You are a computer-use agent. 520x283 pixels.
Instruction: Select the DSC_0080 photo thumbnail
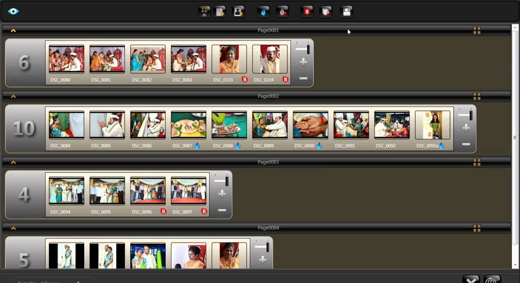[67, 59]
